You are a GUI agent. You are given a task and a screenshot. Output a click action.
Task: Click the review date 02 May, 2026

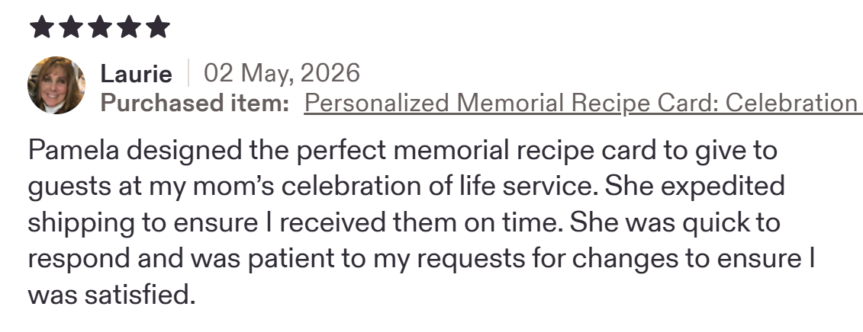click(x=282, y=73)
